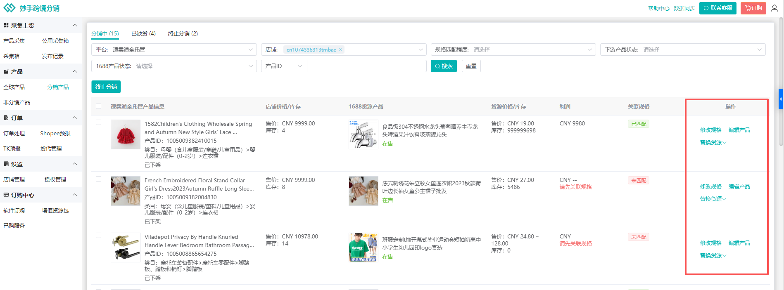Viewport: 784px width, 290px height.
Task: Open the green t-shirt source thumbnail
Action: coord(363,248)
